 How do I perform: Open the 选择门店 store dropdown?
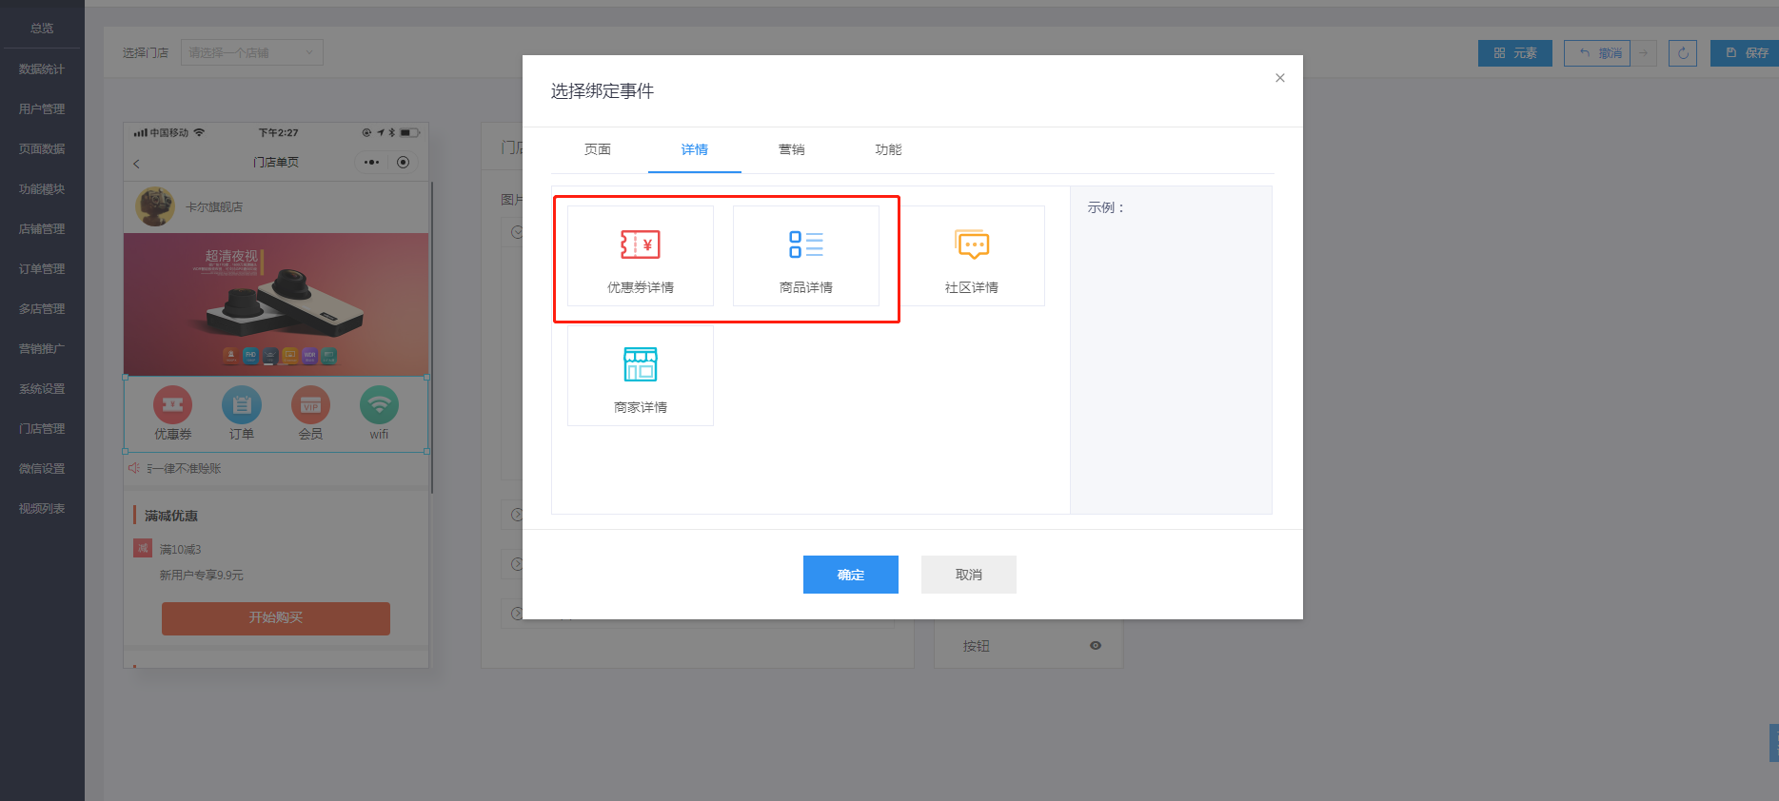click(251, 53)
